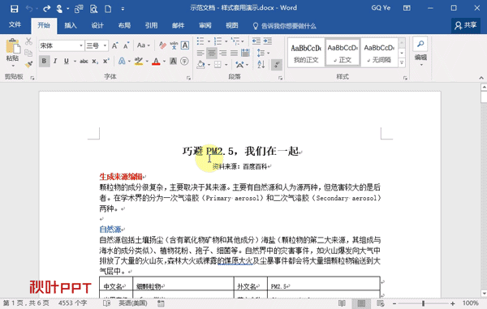Toggle Underline formatting
This screenshot has height=309, width=487.
click(67, 61)
